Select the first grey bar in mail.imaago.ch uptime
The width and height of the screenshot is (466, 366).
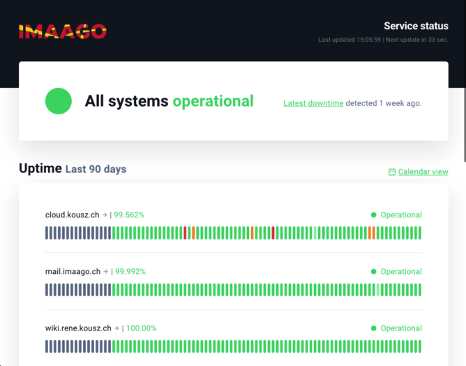[47, 289]
